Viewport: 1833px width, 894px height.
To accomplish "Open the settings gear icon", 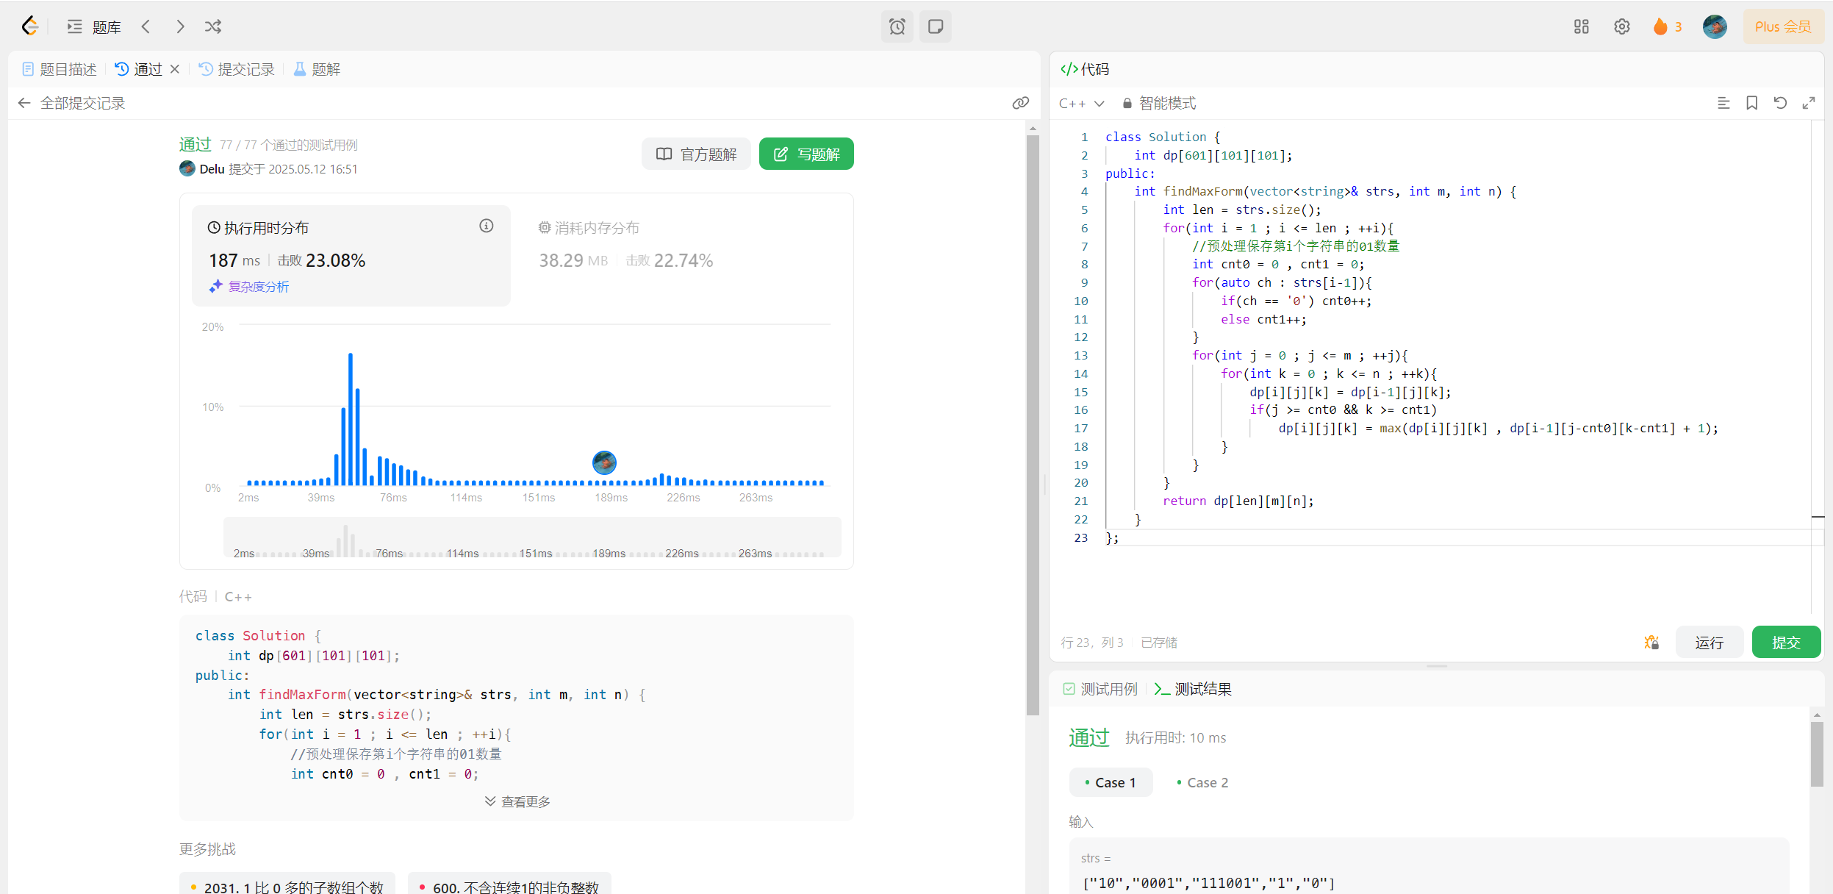I will tap(1621, 27).
